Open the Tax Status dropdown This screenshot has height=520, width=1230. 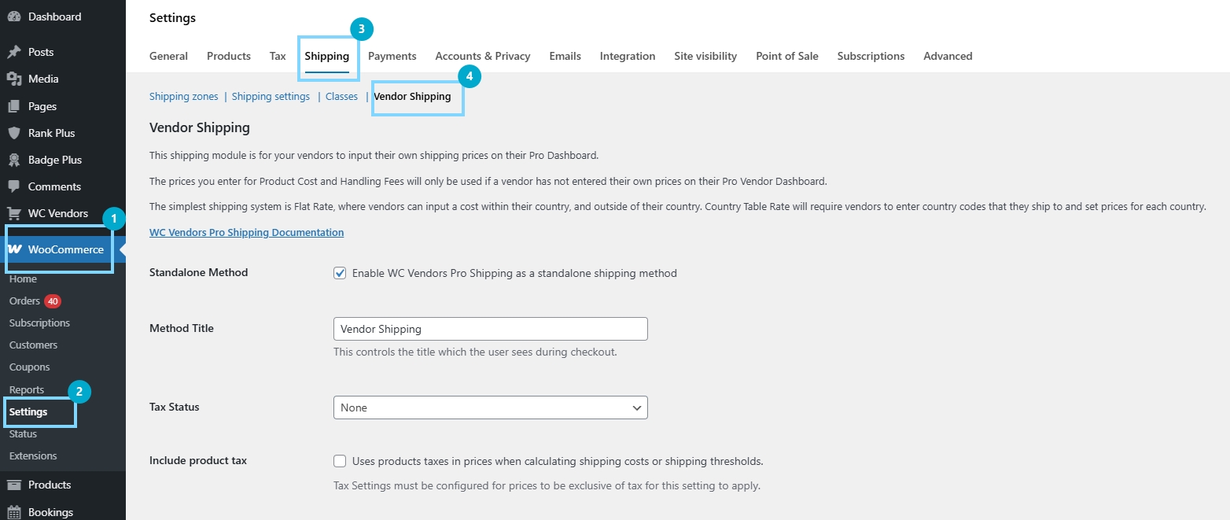point(490,408)
